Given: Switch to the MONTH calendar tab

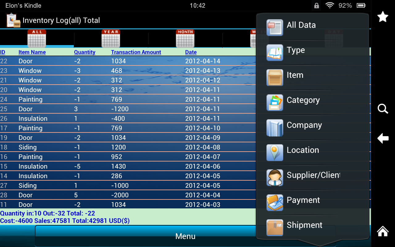Looking at the screenshot, I should (x=185, y=39).
